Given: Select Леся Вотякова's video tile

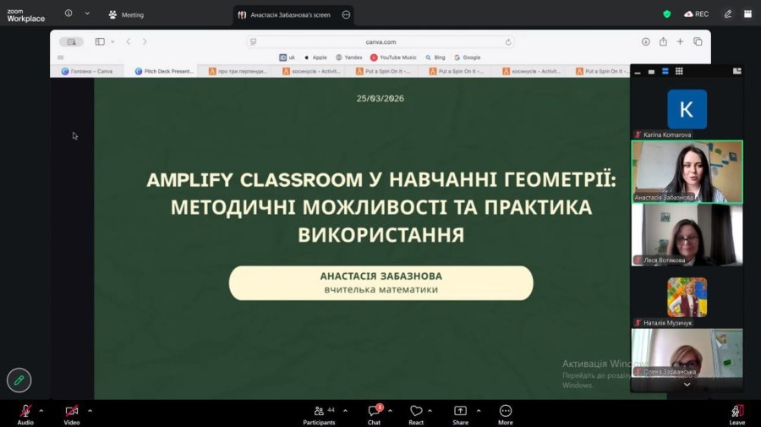Looking at the screenshot, I should pyautogui.click(x=687, y=234).
